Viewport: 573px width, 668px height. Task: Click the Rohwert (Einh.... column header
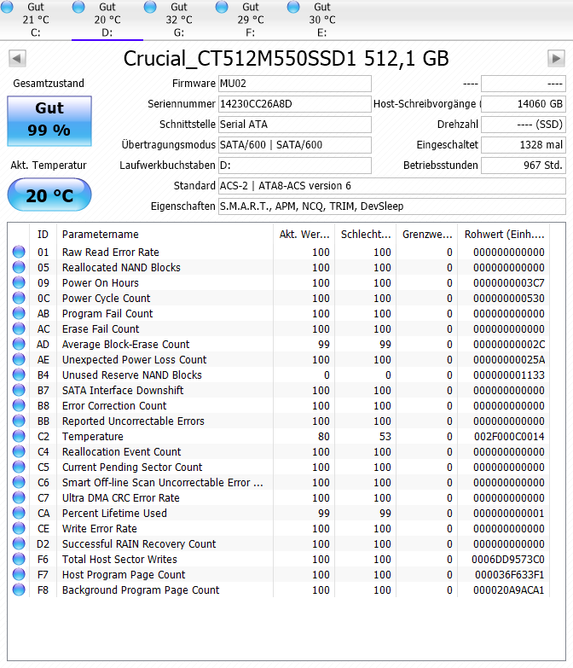point(504,235)
